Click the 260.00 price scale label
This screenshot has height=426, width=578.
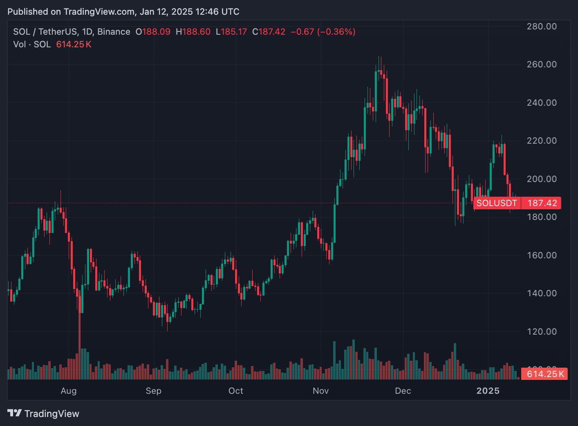tap(542, 64)
